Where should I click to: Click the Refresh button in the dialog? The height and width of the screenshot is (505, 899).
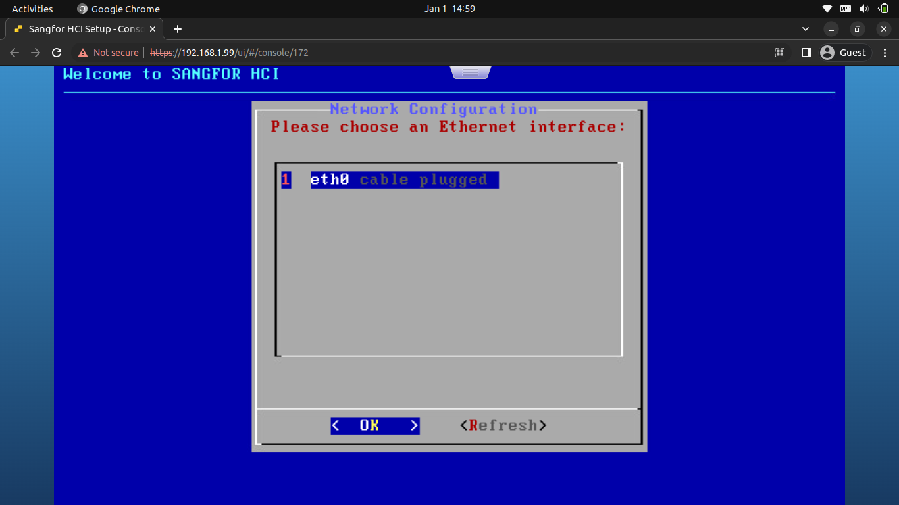[x=503, y=425]
